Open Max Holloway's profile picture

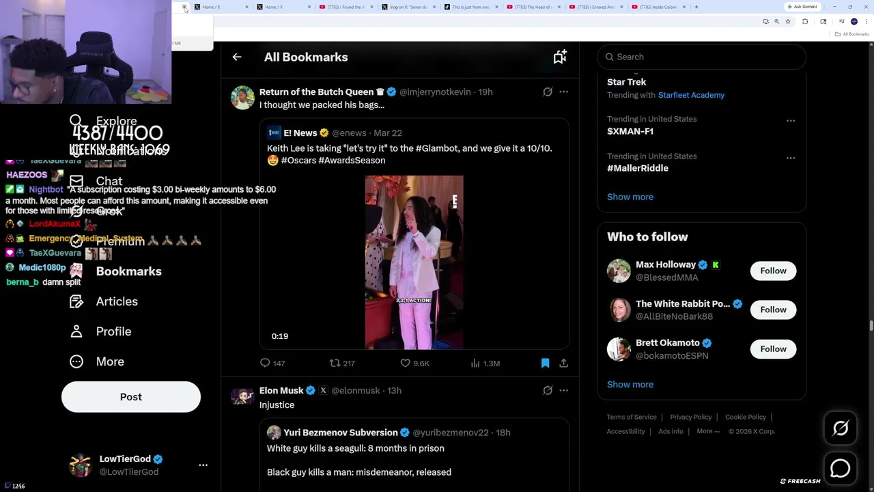tap(619, 271)
